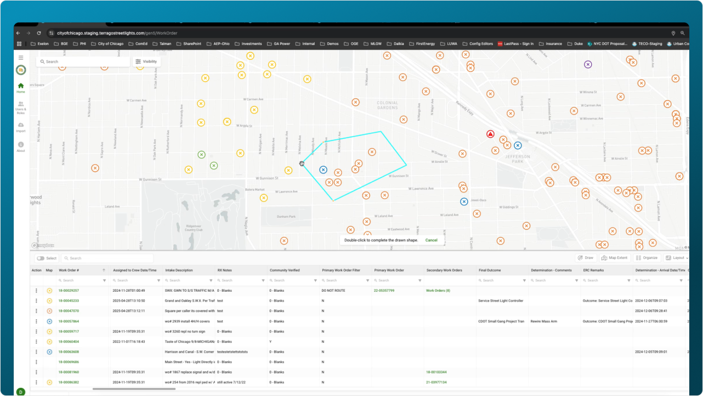Screen dimensions: 703x396
Task: Cancel the drawn shape
Action: (431, 240)
